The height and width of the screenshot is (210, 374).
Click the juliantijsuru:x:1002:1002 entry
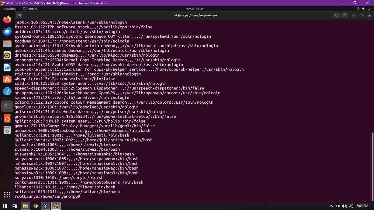coord(84,140)
